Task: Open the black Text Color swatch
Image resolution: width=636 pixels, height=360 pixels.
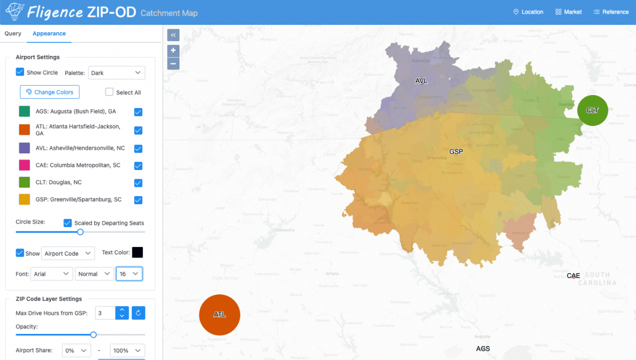Action: [137, 252]
